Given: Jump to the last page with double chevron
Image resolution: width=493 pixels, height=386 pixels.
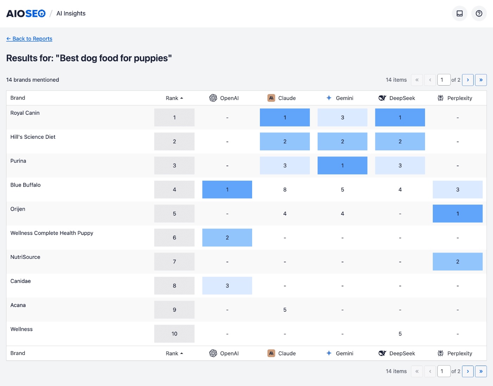Looking at the screenshot, I should coord(481,80).
